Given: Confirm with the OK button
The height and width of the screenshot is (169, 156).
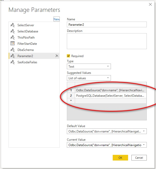Looking at the screenshot, I should click(120, 158).
